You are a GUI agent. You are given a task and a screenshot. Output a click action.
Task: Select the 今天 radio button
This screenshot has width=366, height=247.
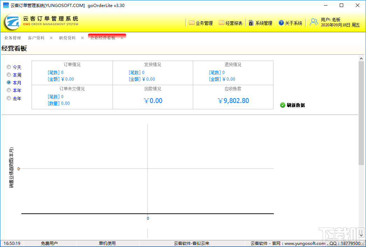pyautogui.click(x=8, y=67)
